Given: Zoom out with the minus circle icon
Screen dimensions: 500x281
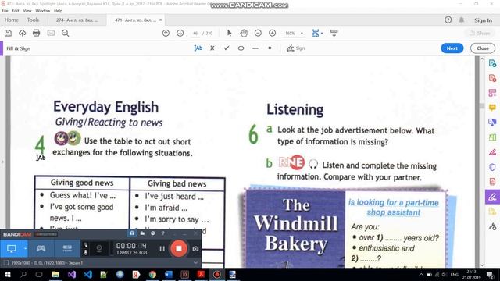Looking at the screenshot, I should 258,33.
